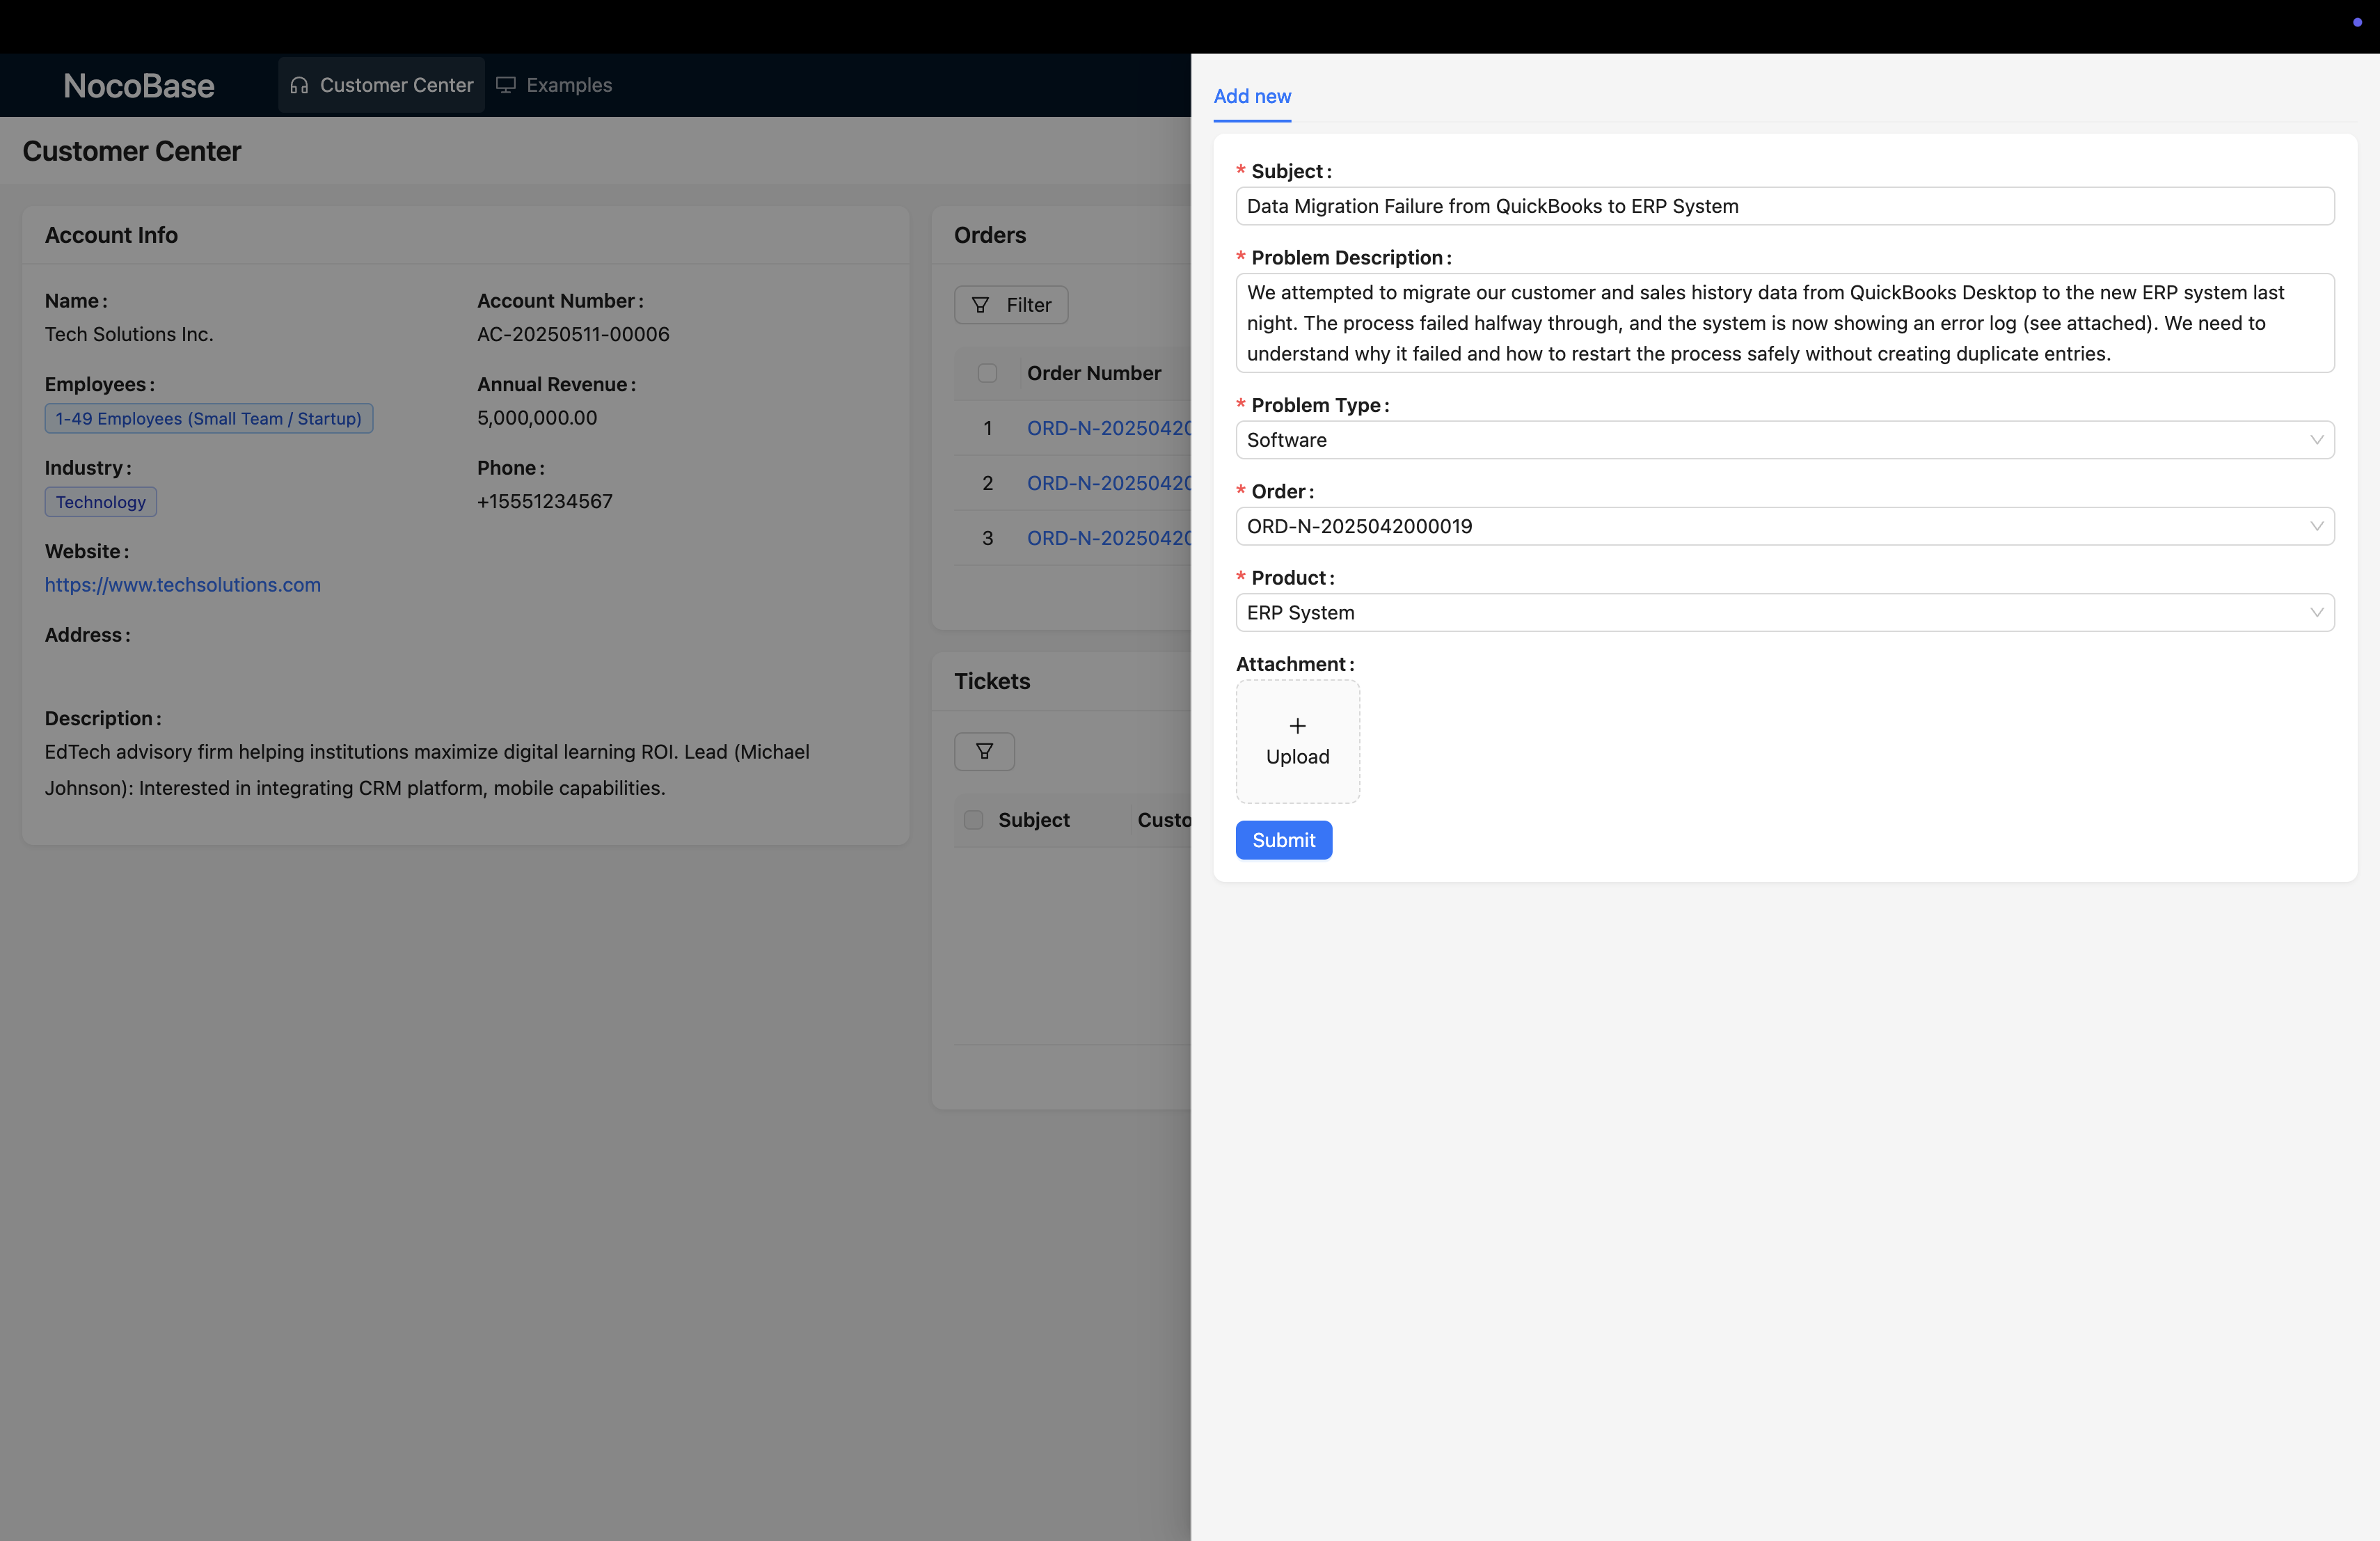Open the first order number link
2380x1541 pixels.
point(1108,428)
